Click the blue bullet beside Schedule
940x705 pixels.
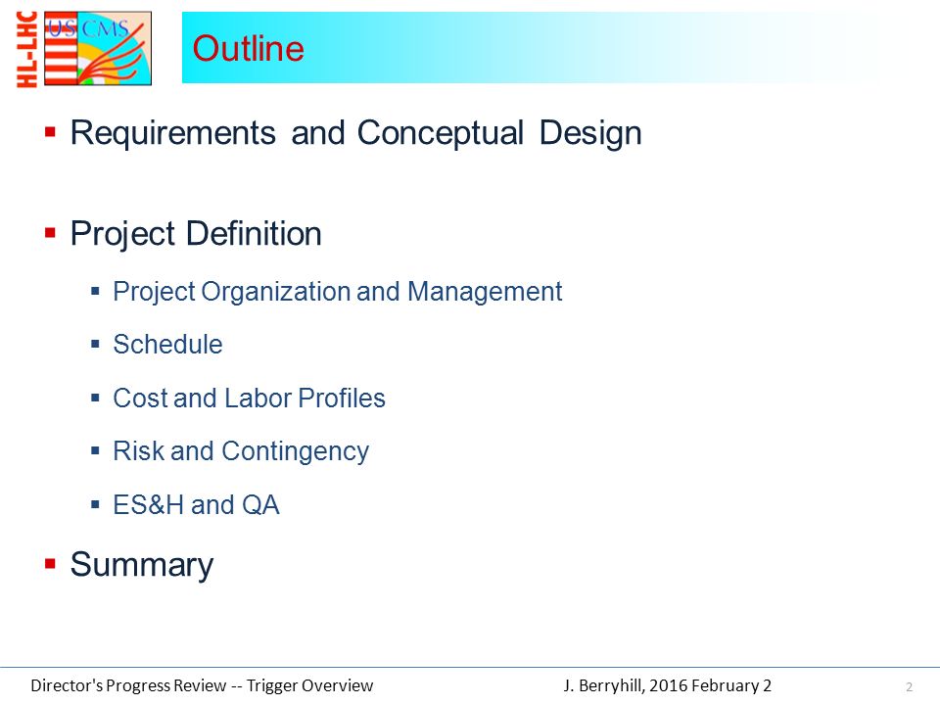coord(95,344)
